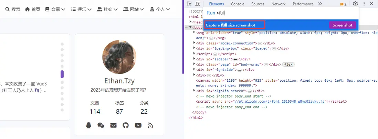The height and width of the screenshot is (139, 378).
Task: Activate the DevTools inspect element picker icon
Action: click(189, 4)
